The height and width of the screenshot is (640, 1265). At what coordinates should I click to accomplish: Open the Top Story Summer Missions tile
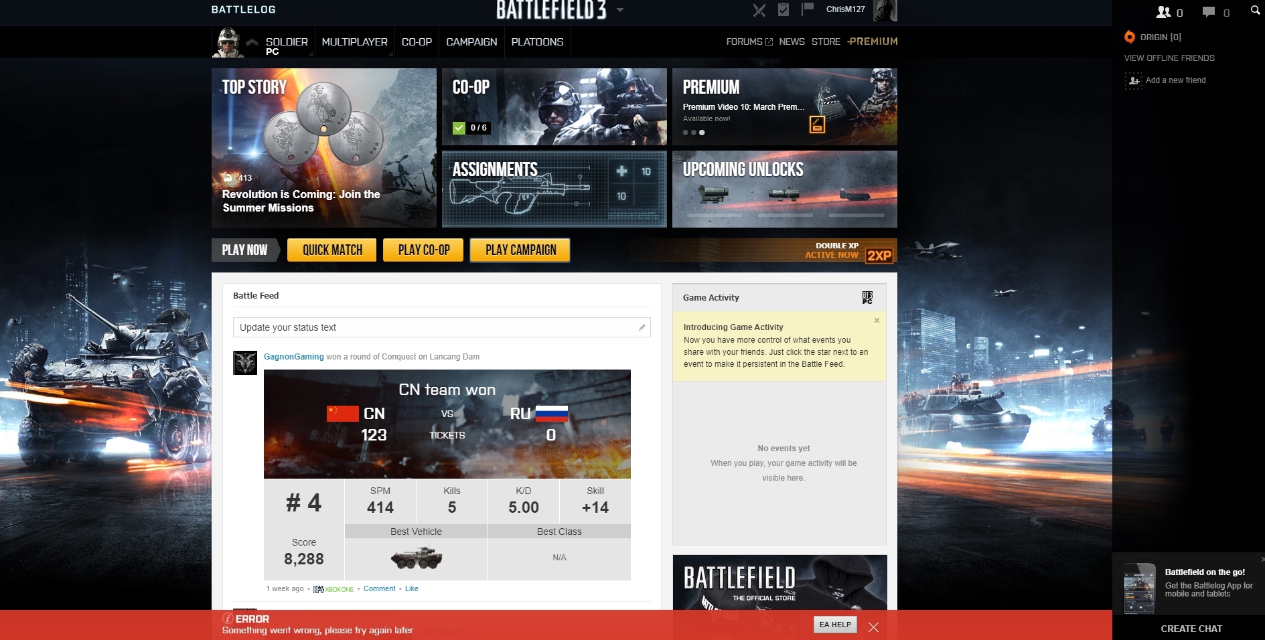(x=324, y=148)
